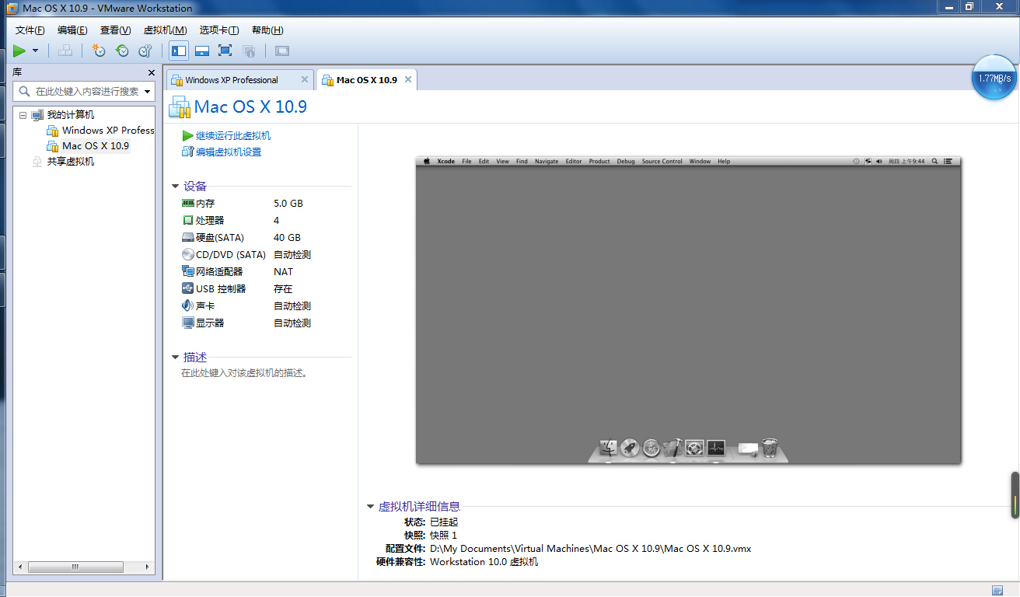Image resolution: width=1020 pixels, height=597 pixels.
Task: Close the 库 library panel
Action: pyautogui.click(x=152, y=72)
